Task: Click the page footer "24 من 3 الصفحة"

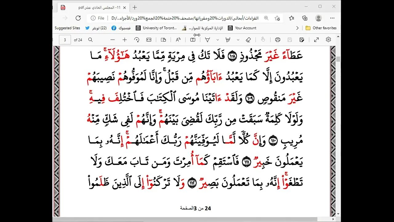Action: click(x=195, y=208)
